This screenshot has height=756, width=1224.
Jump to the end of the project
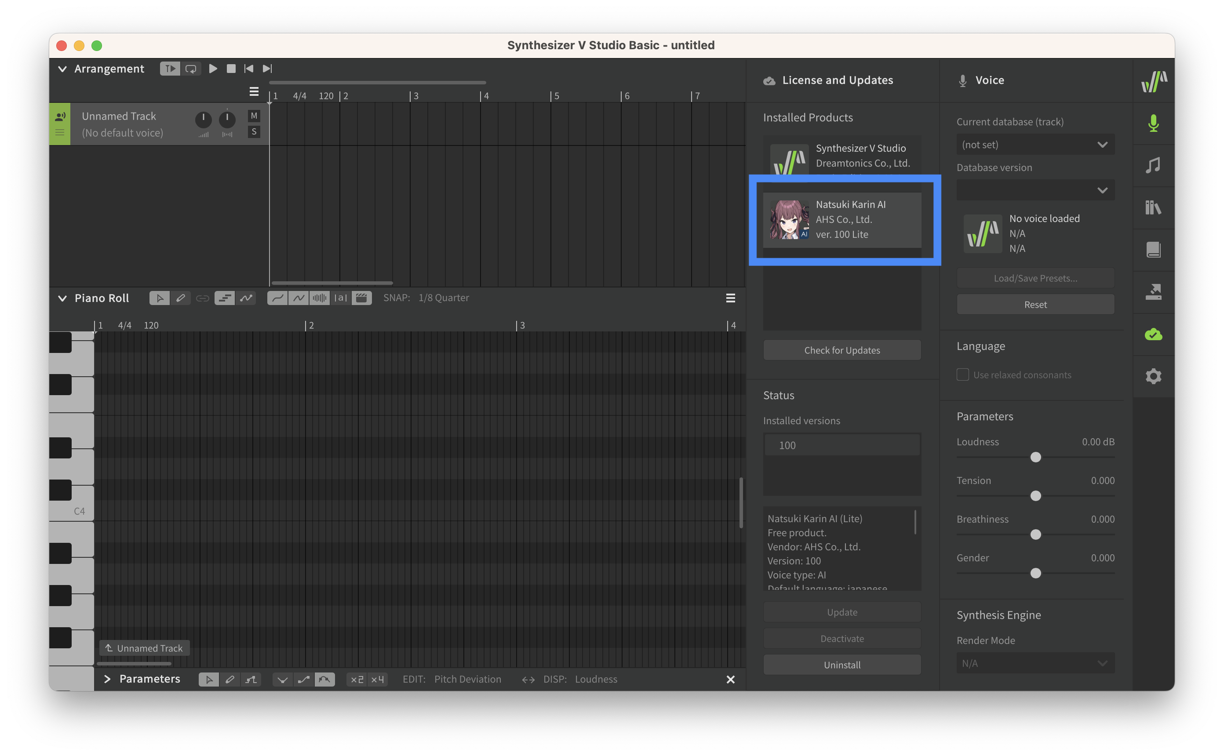(267, 69)
